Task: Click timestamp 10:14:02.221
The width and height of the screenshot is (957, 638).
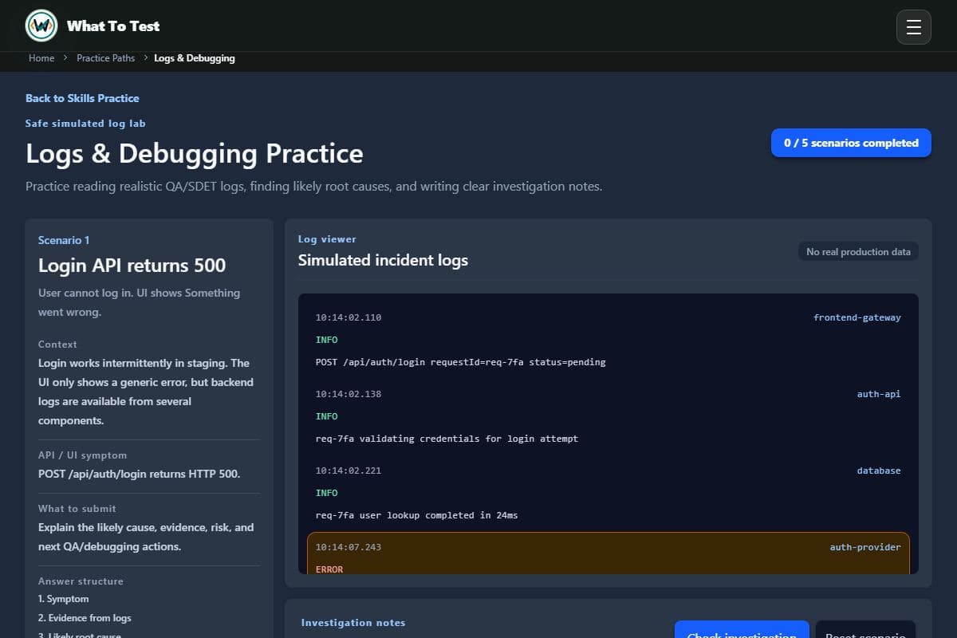Action: [x=349, y=471]
